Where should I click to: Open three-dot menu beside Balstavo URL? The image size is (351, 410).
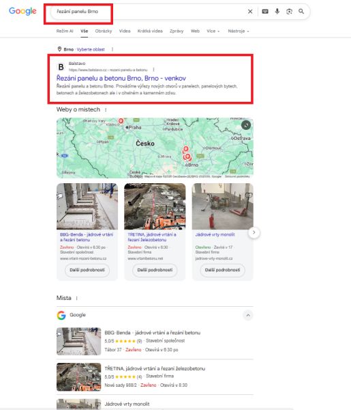click(x=153, y=70)
